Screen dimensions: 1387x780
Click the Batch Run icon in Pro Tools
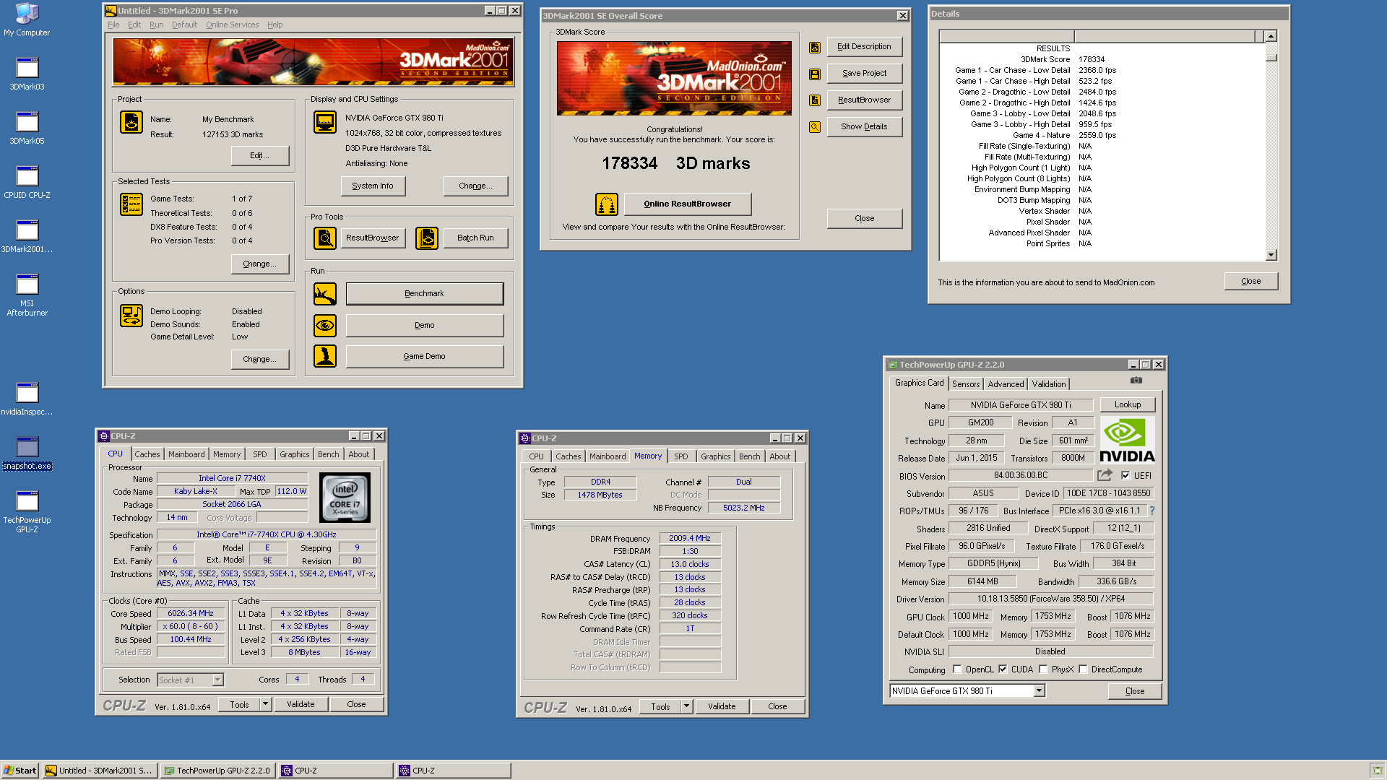pyautogui.click(x=427, y=238)
